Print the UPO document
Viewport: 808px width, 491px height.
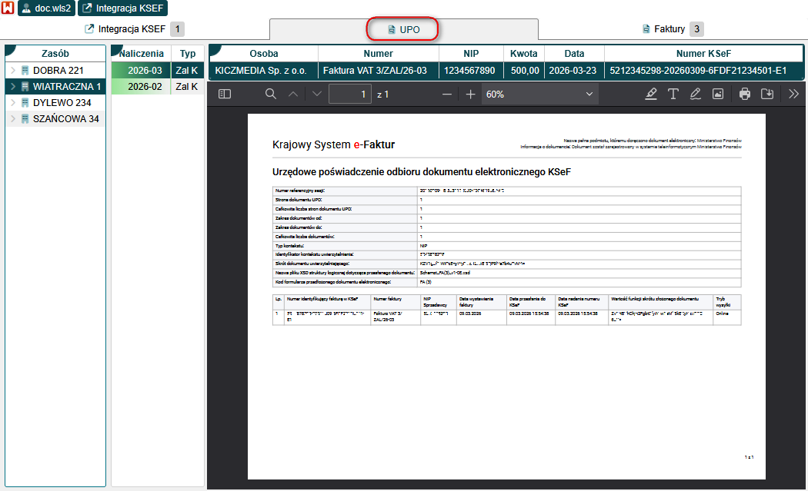tap(744, 94)
